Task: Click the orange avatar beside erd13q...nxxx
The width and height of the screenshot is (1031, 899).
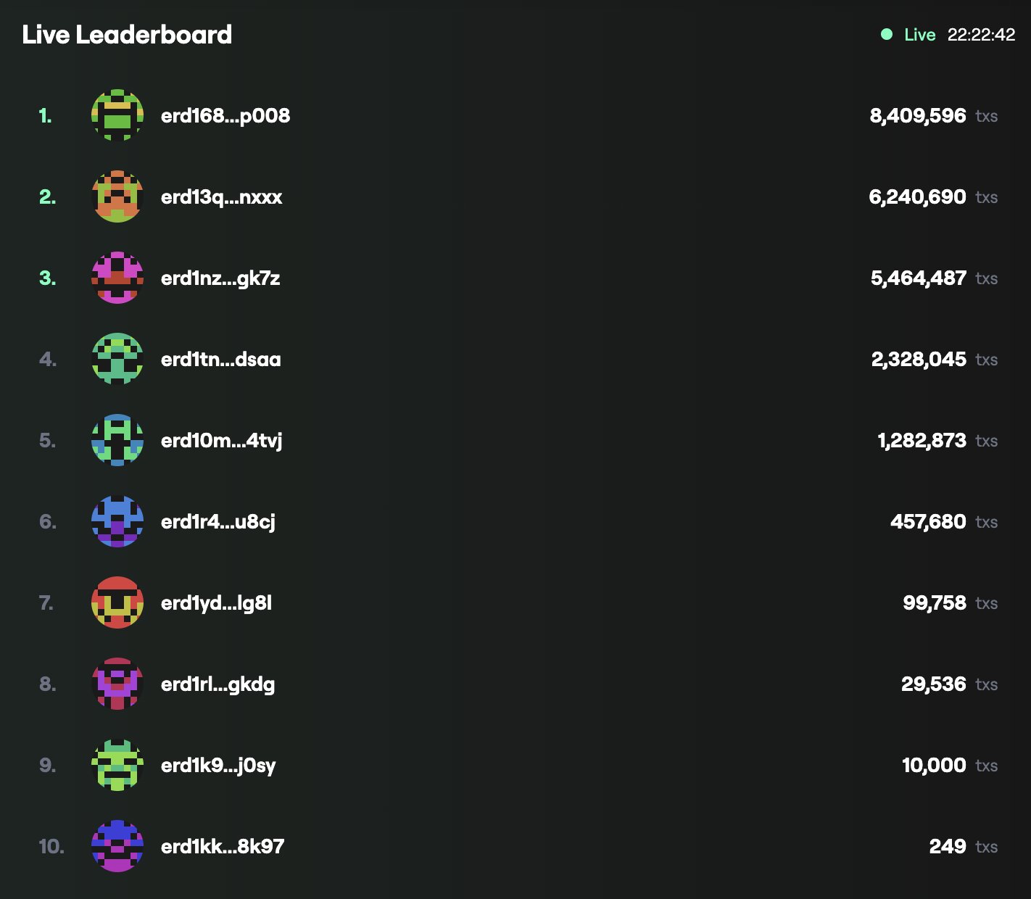Action: tap(117, 196)
